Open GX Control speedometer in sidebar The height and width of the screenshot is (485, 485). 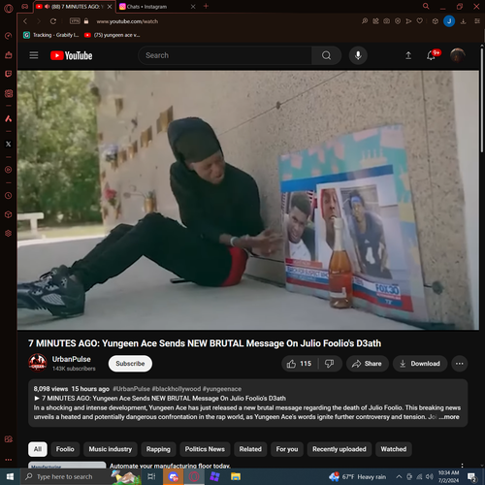coord(9,36)
